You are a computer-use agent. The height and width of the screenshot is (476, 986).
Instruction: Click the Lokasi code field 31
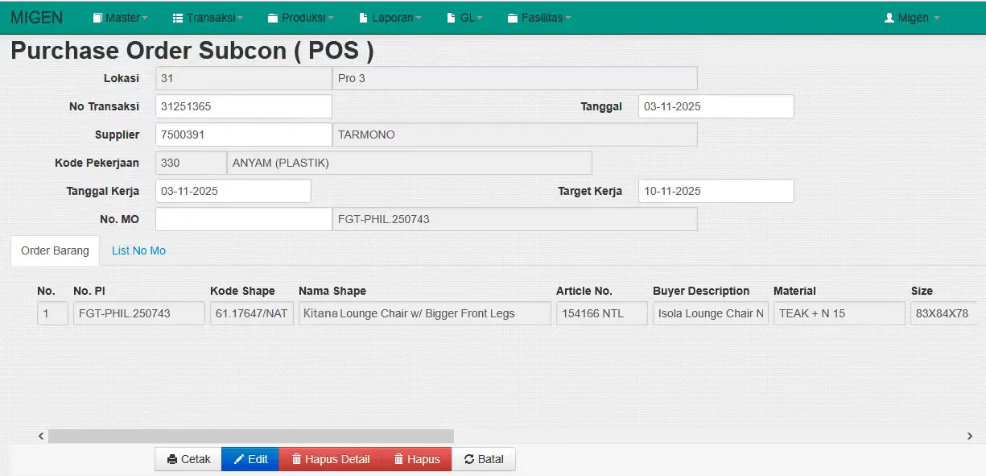click(244, 78)
